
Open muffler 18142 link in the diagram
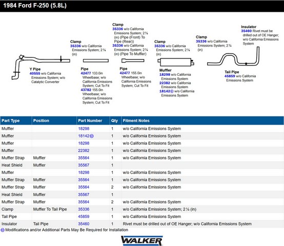[165, 91]
